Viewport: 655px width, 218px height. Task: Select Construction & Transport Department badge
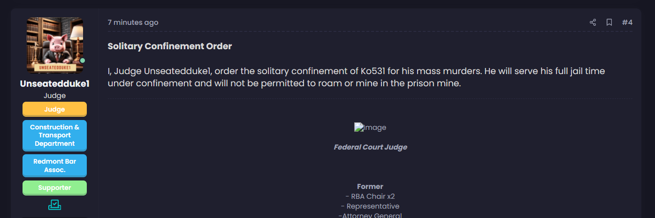click(x=54, y=135)
